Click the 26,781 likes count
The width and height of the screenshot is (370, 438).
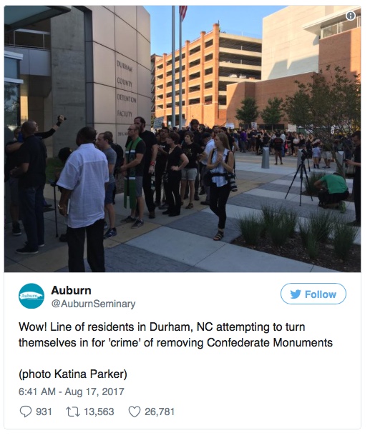(160, 412)
